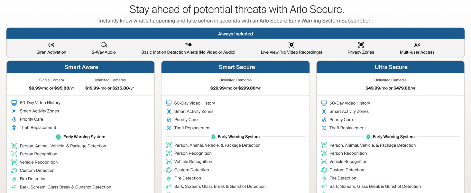Click the Live View play icon
This screenshot has width=471, height=193.
(291, 45)
